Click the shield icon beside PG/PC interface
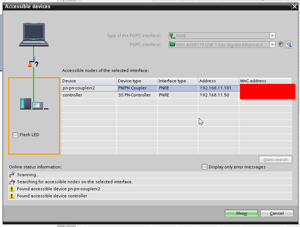The image size is (300, 227). pyautogui.click(x=281, y=44)
